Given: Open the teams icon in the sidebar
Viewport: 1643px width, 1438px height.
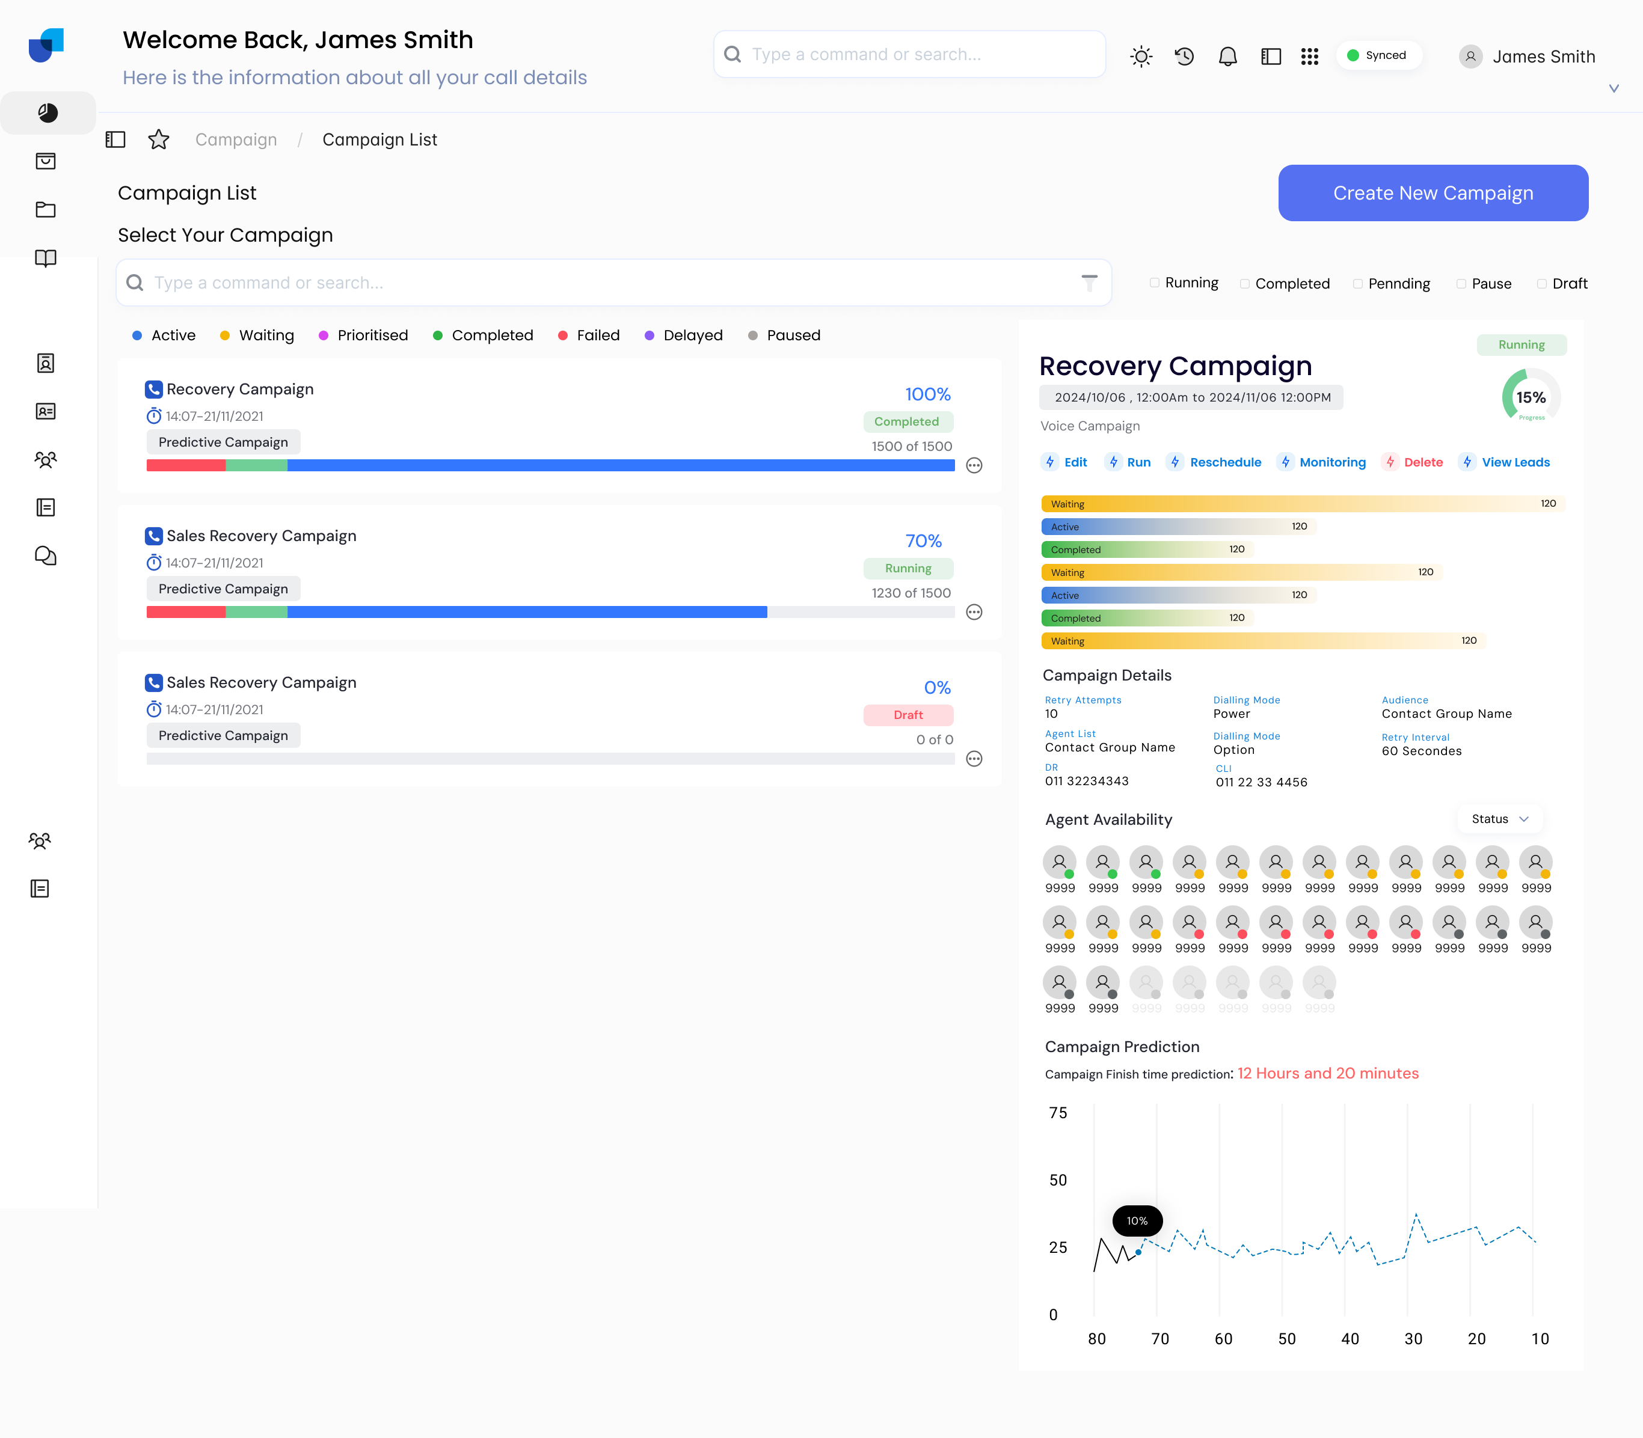Looking at the screenshot, I should (x=46, y=460).
